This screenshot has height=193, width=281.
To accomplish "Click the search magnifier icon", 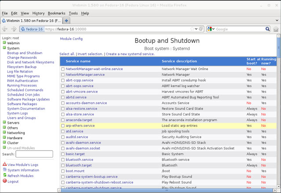I will 267,29.
